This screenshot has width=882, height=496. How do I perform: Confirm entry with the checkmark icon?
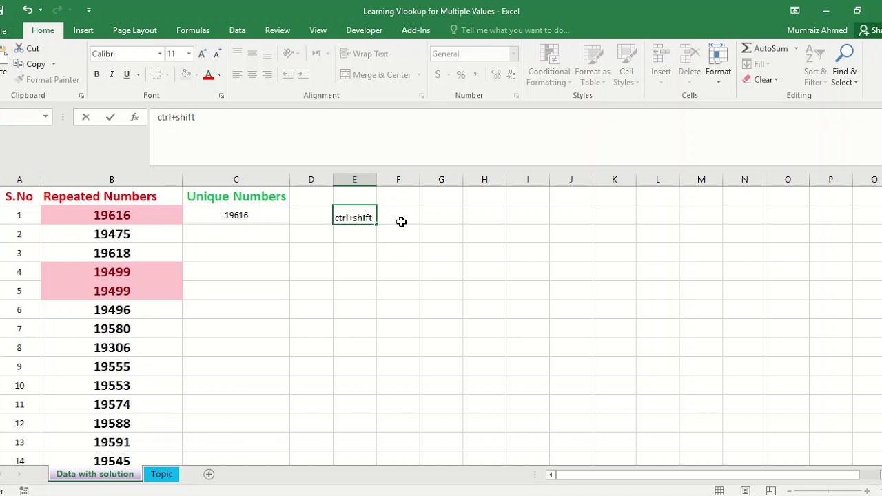[x=110, y=117]
